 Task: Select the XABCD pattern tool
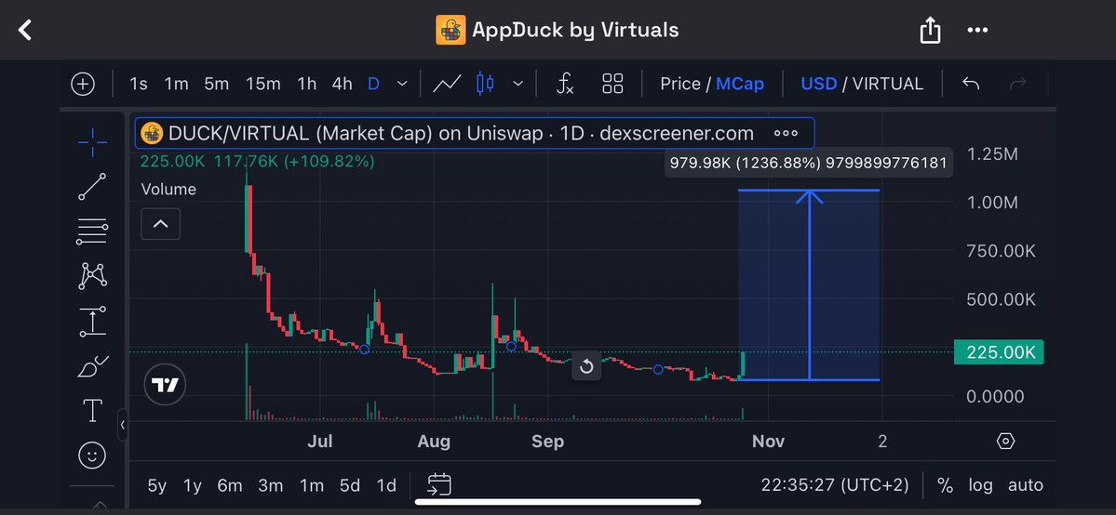(x=92, y=275)
